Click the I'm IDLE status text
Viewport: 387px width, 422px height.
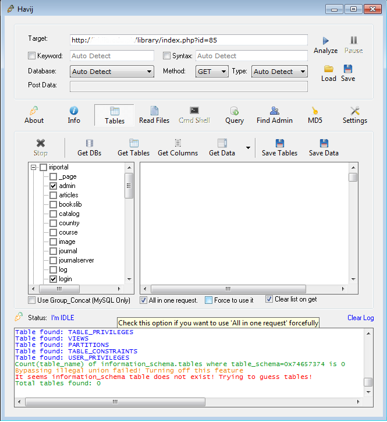[62, 318]
